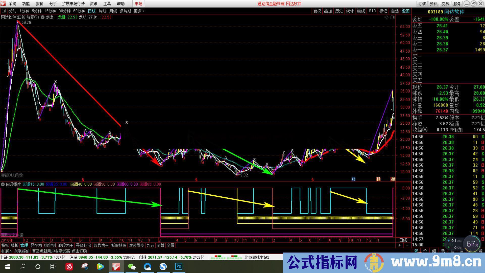Image resolution: width=485 pixels, height=273 pixels.
Task: Click the Sogou browser taskbar icon
Action: point(163,266)
